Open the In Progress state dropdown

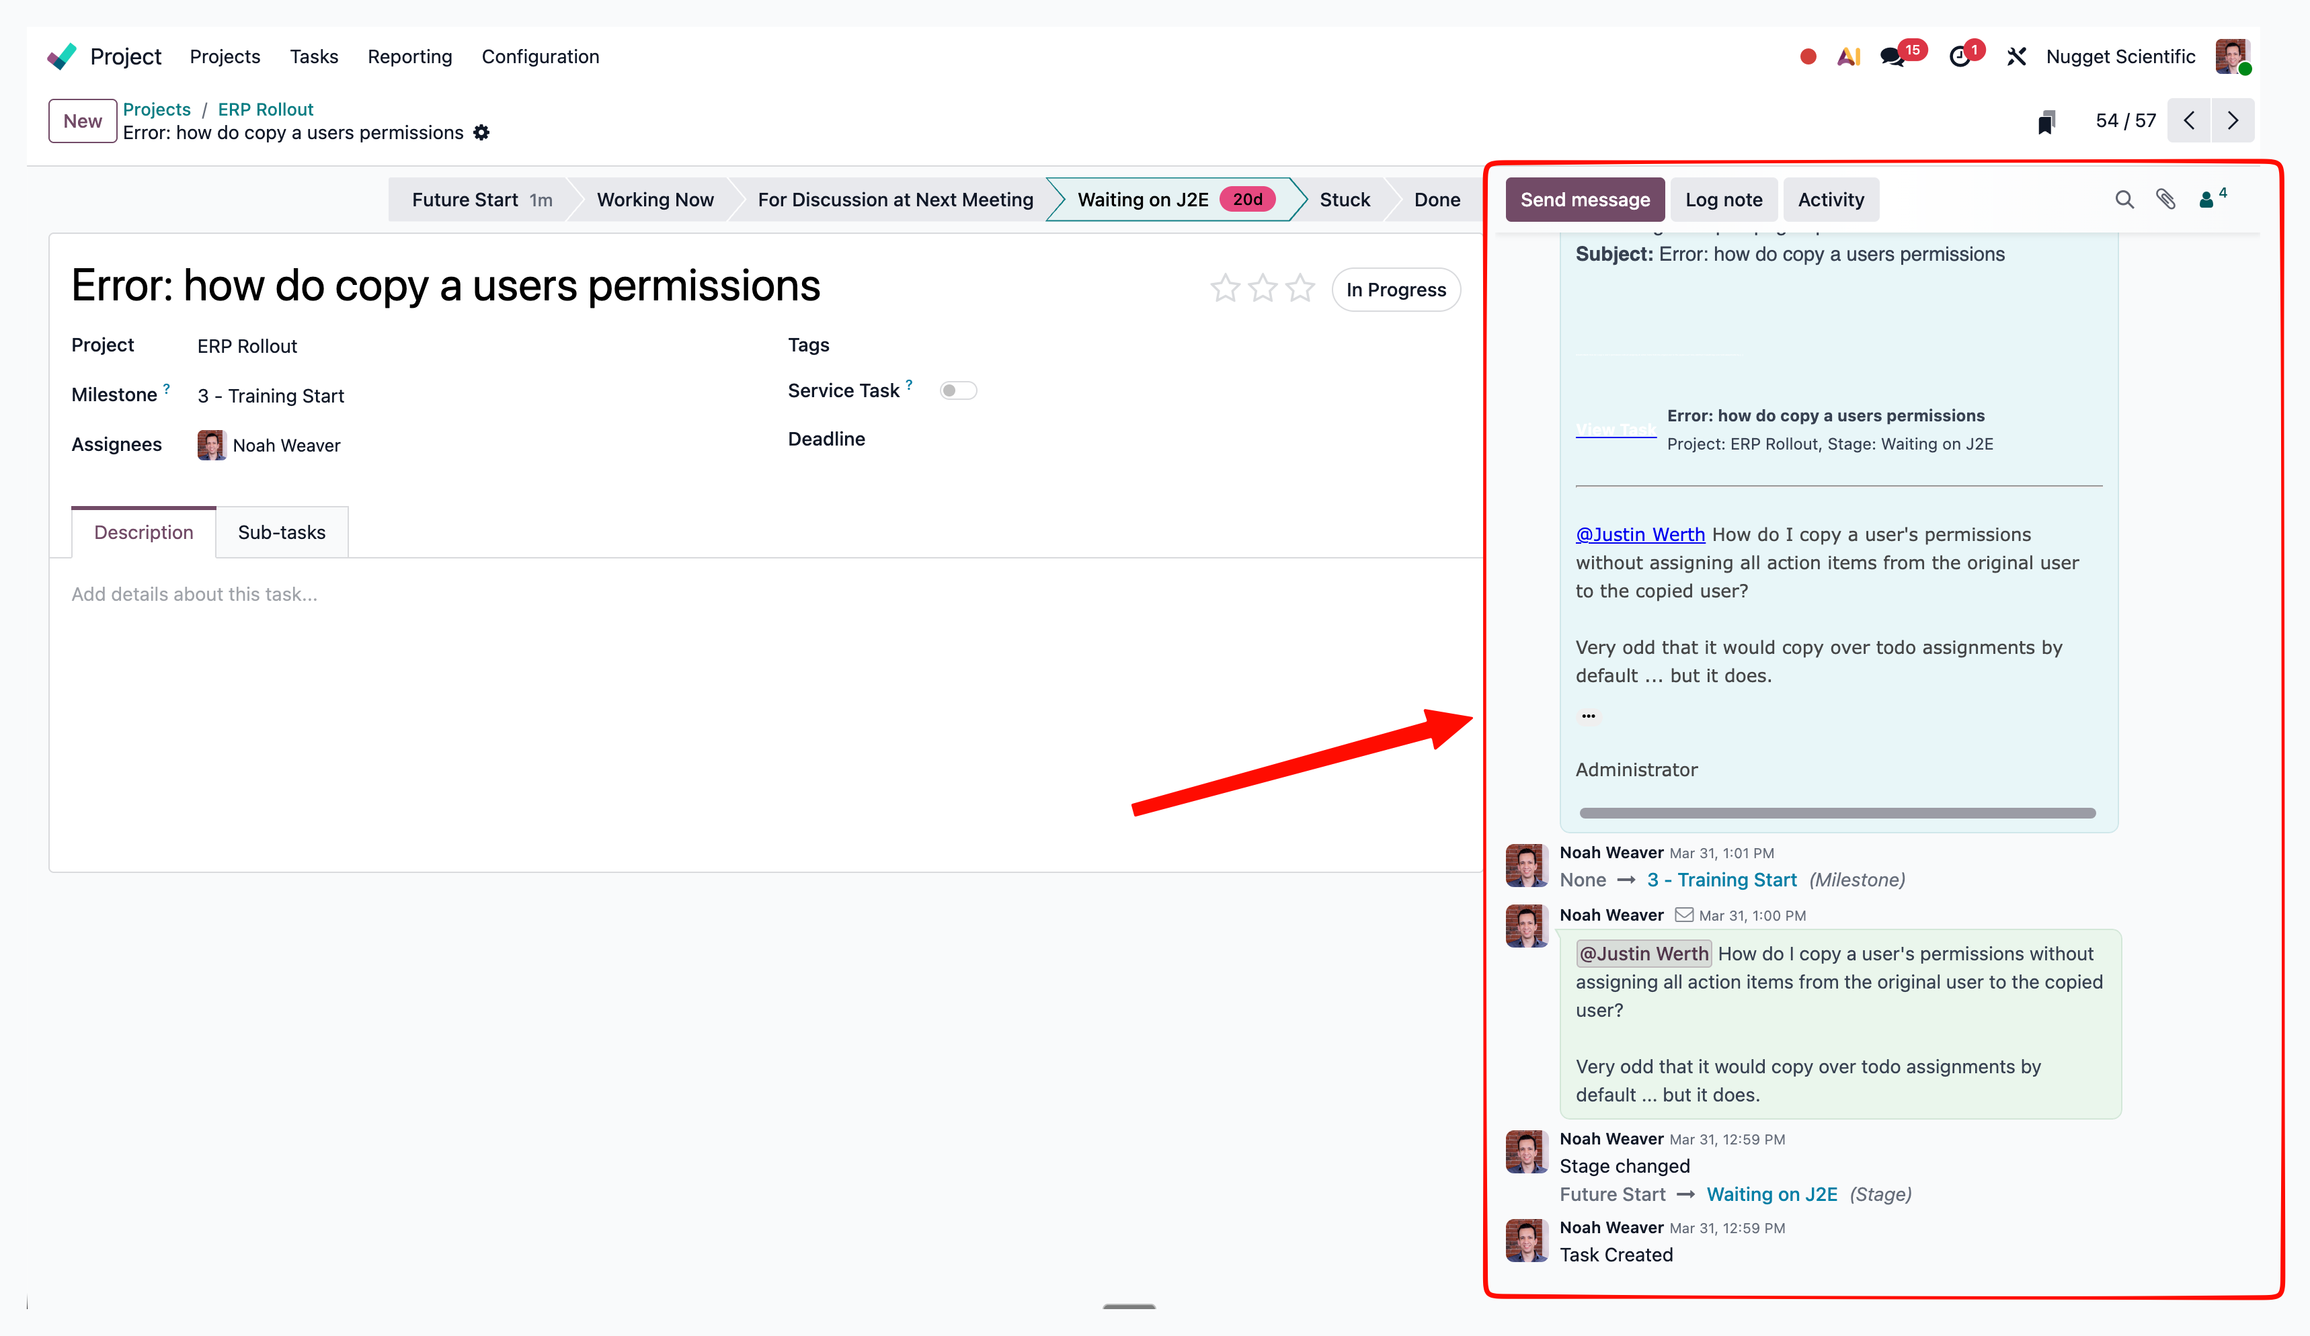(x=1395, y=290)
